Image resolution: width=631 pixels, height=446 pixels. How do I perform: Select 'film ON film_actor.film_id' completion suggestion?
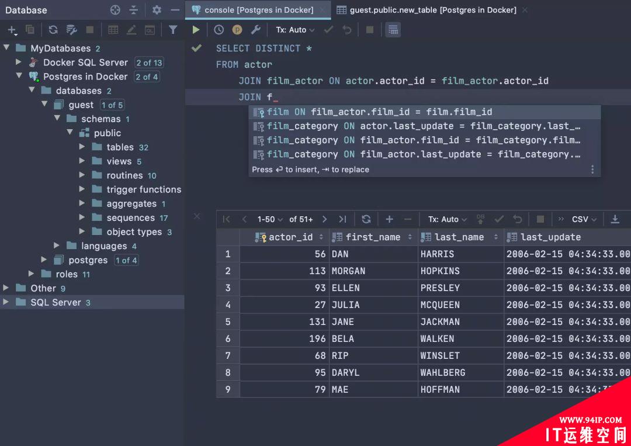tap(425, 112)
